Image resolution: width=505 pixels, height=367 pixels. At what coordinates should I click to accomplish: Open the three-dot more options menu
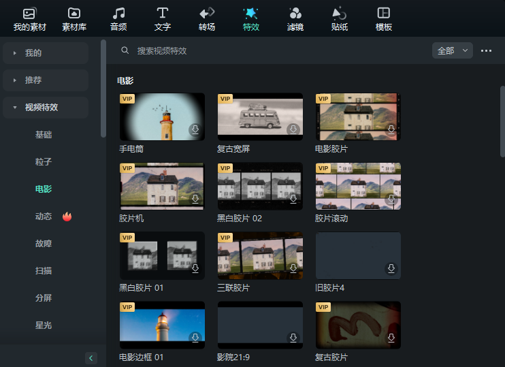pos(486,50)
